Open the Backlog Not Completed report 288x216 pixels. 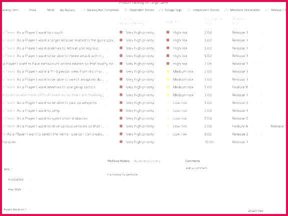click(x=103, y=10)
